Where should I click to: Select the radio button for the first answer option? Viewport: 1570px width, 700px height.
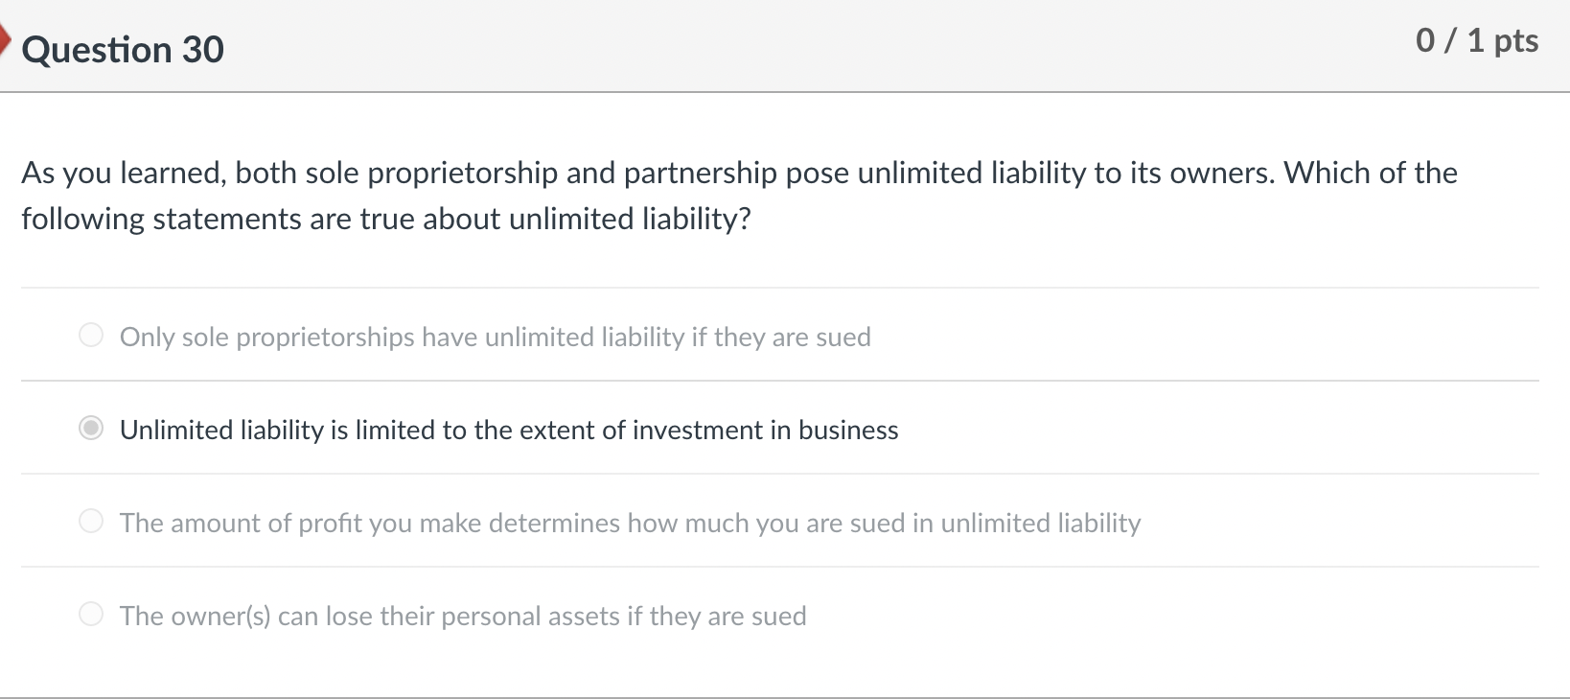(91, 335)
